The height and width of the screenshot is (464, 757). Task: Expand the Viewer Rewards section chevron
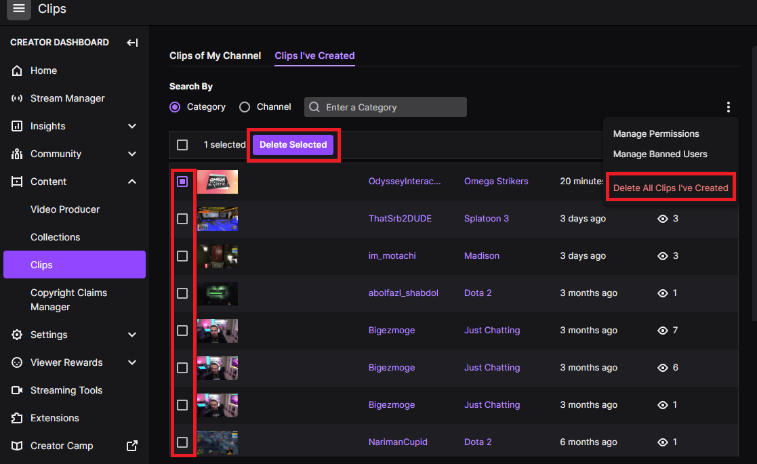point(132,362)
